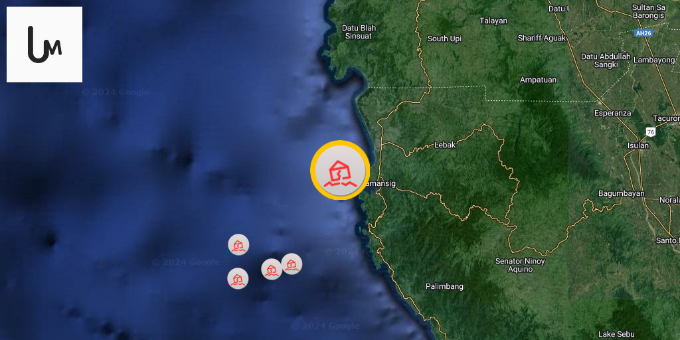Screen dimensions: 680x340
Task: Click the Senator Ninoy Aquino label
Action: point(520,266)
